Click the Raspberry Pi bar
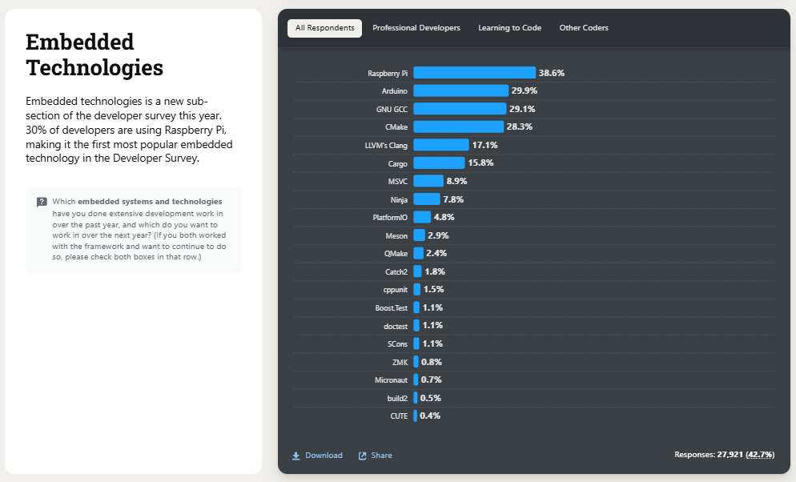 (474, 73)
